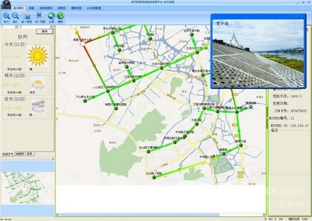
Task: Click the train station marker icon on map
Action: [x=251, y=107]
